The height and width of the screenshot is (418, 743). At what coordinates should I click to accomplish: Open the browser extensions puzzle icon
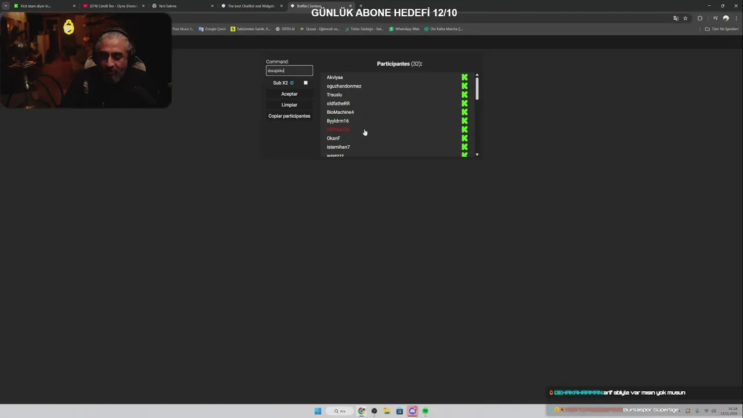tap(699, 18)
